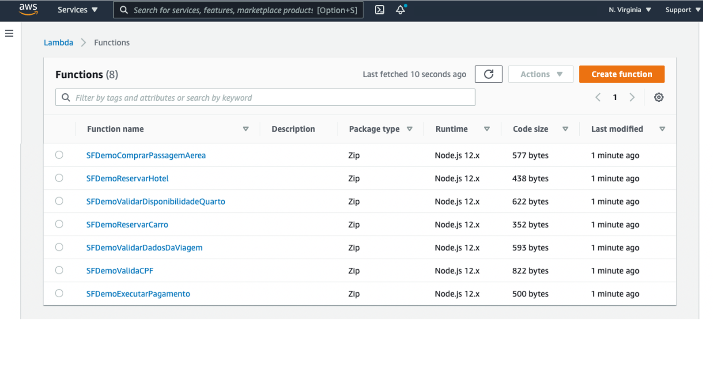Open SFDemoReservarHotel function
This screenshot has width=725, height=387.
[128, 178]
